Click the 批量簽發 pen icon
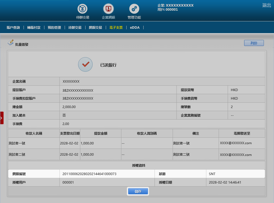This screenshot has height=203, width=274. (x=10, y=42)
